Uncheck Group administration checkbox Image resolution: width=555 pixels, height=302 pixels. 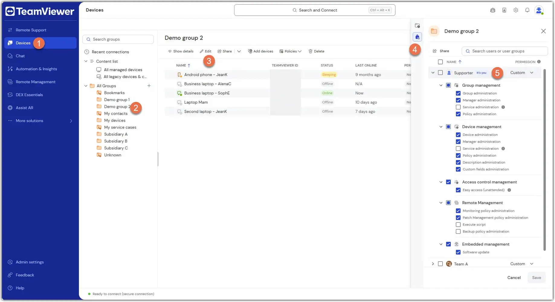[458, 93]
